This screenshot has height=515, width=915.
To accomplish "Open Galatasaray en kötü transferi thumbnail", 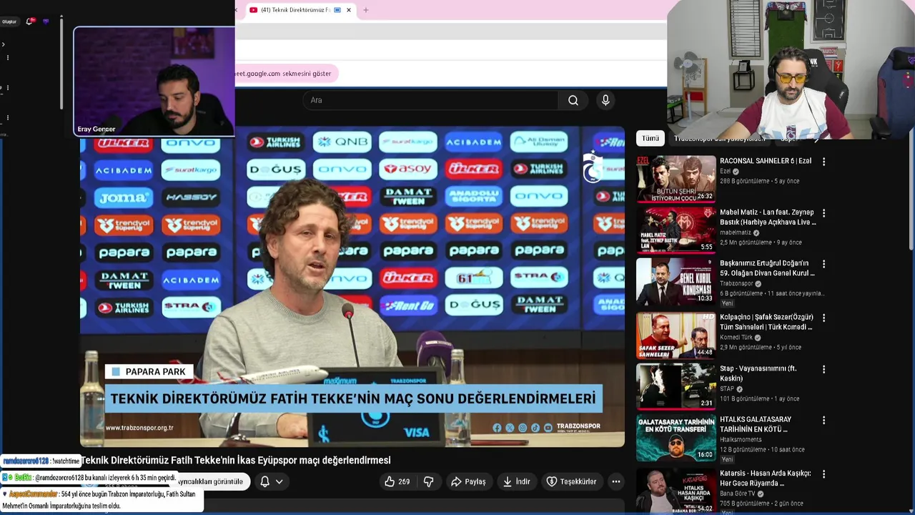I will tap(676, 438).
